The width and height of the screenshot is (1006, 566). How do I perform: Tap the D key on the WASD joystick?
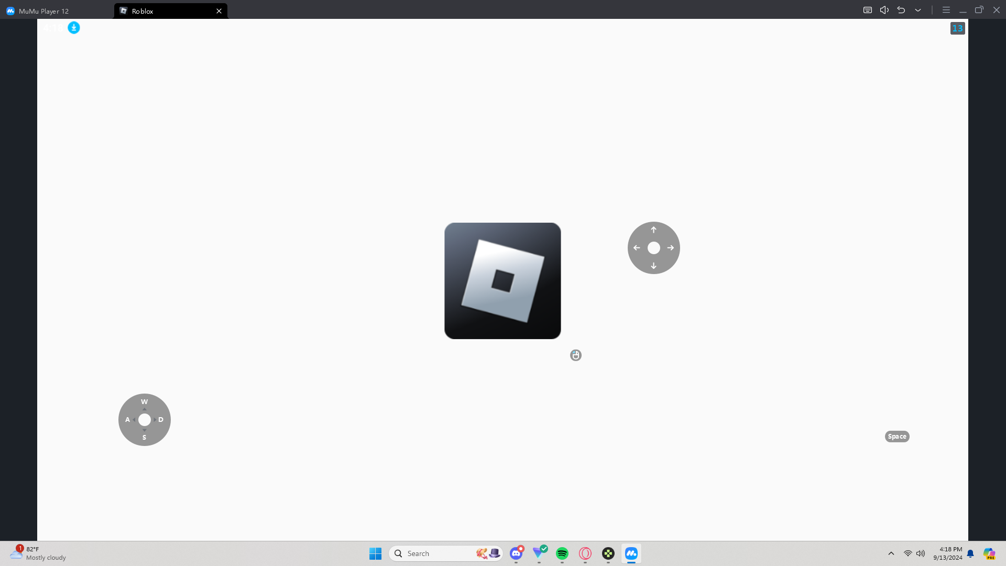pyautogui.click(x=161, y=420)
